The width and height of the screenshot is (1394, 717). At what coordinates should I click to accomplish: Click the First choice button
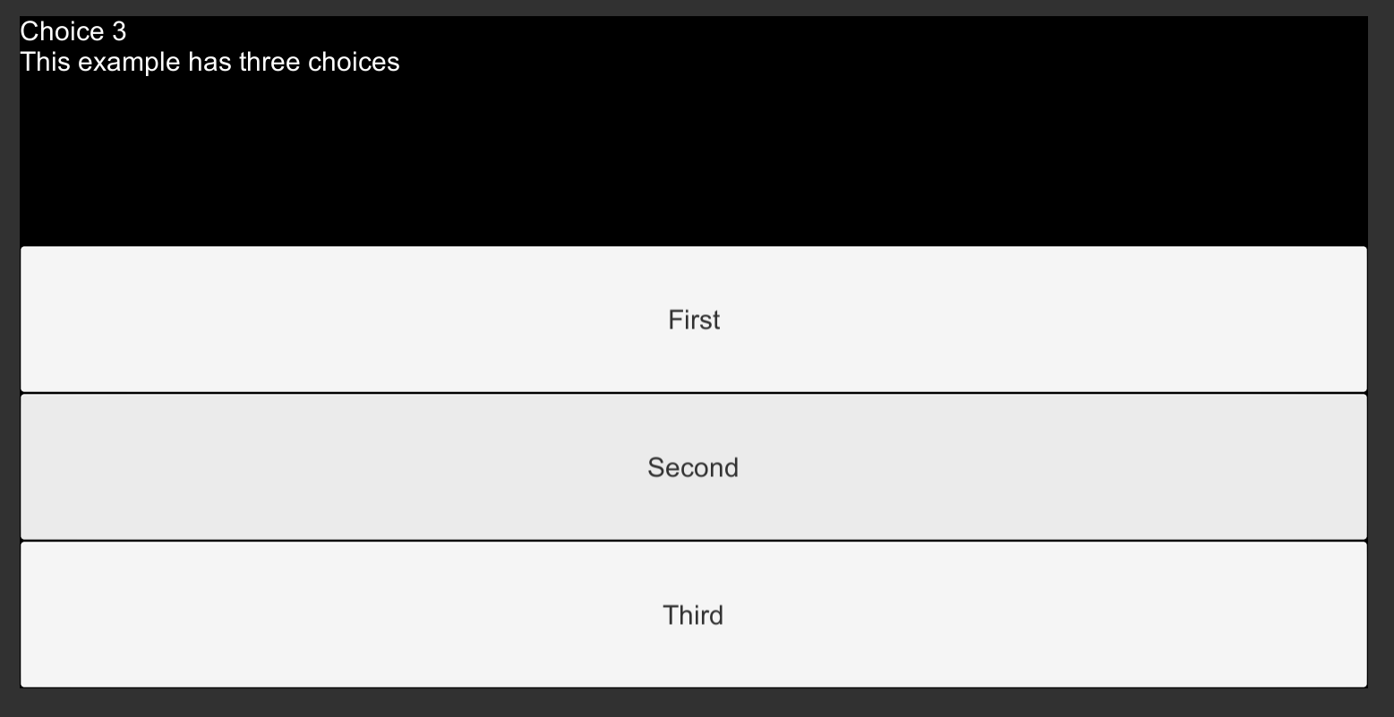pos(693,320)
